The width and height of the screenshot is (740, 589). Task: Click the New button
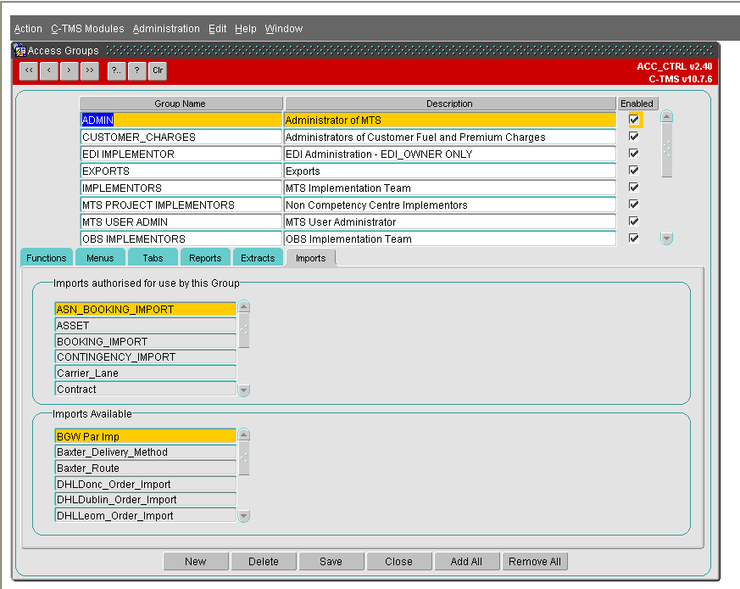195,562
